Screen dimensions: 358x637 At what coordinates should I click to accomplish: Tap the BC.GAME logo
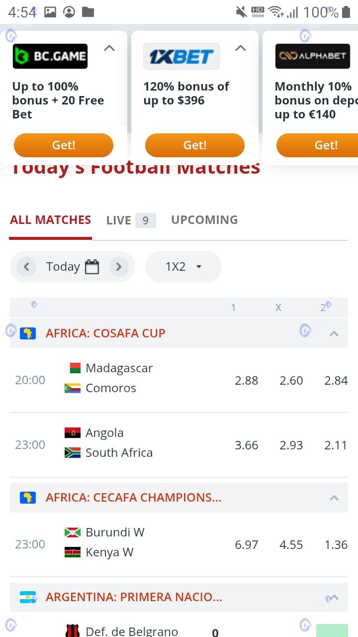50,56
